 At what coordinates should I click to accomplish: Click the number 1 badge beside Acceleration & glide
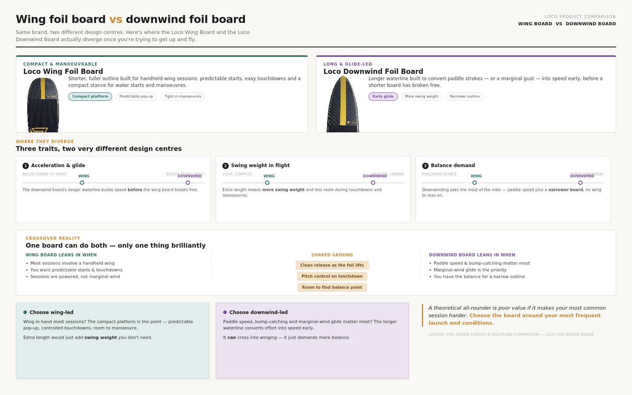[25, 165]
